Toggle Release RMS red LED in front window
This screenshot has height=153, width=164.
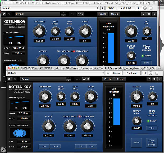pos(80,116)
